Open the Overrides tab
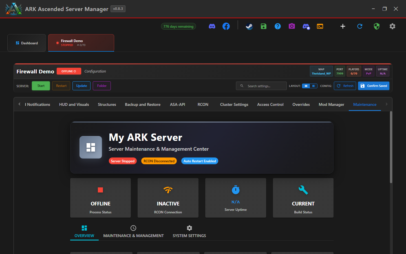This screenshot has width=406, height=254. tap(301, 104)
